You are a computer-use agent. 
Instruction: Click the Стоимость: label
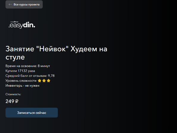[x=13, y=94]
